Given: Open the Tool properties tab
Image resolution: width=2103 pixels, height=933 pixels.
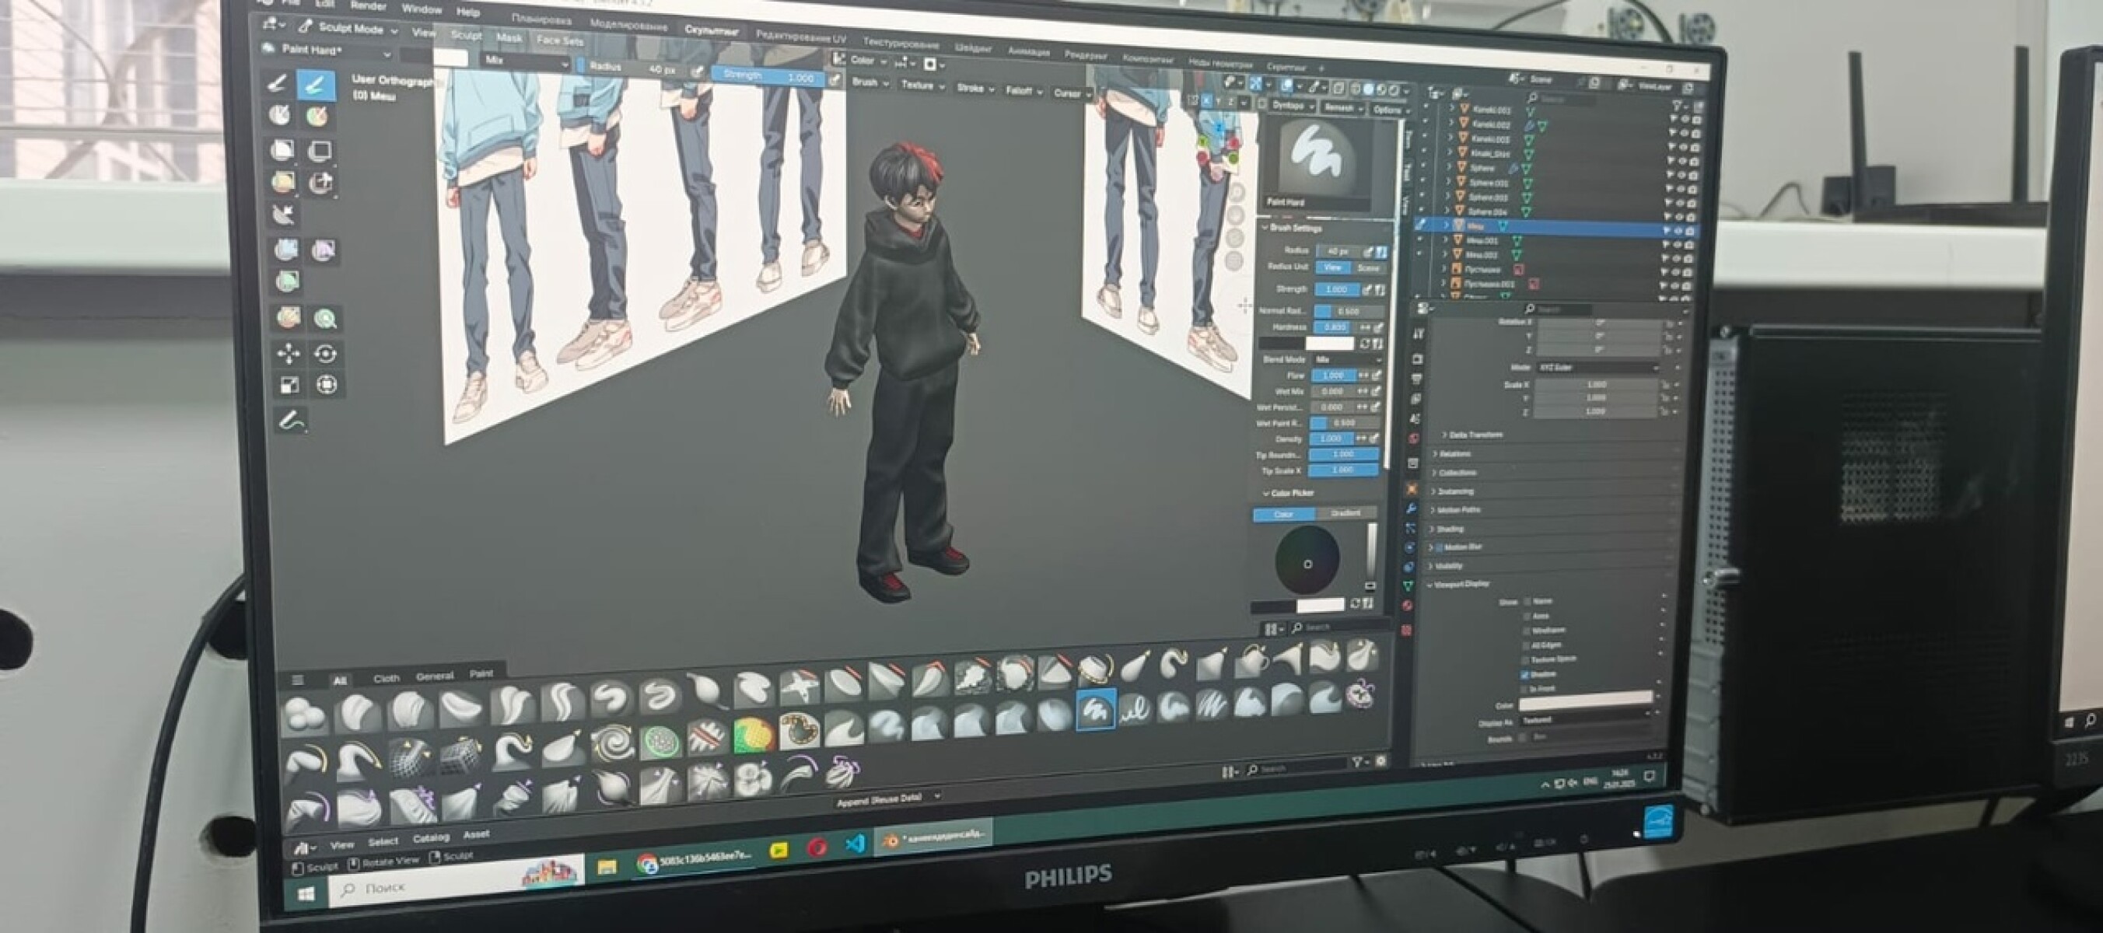Looking at the screenshot, I should pyautogui.click(x=1418, y=333).
